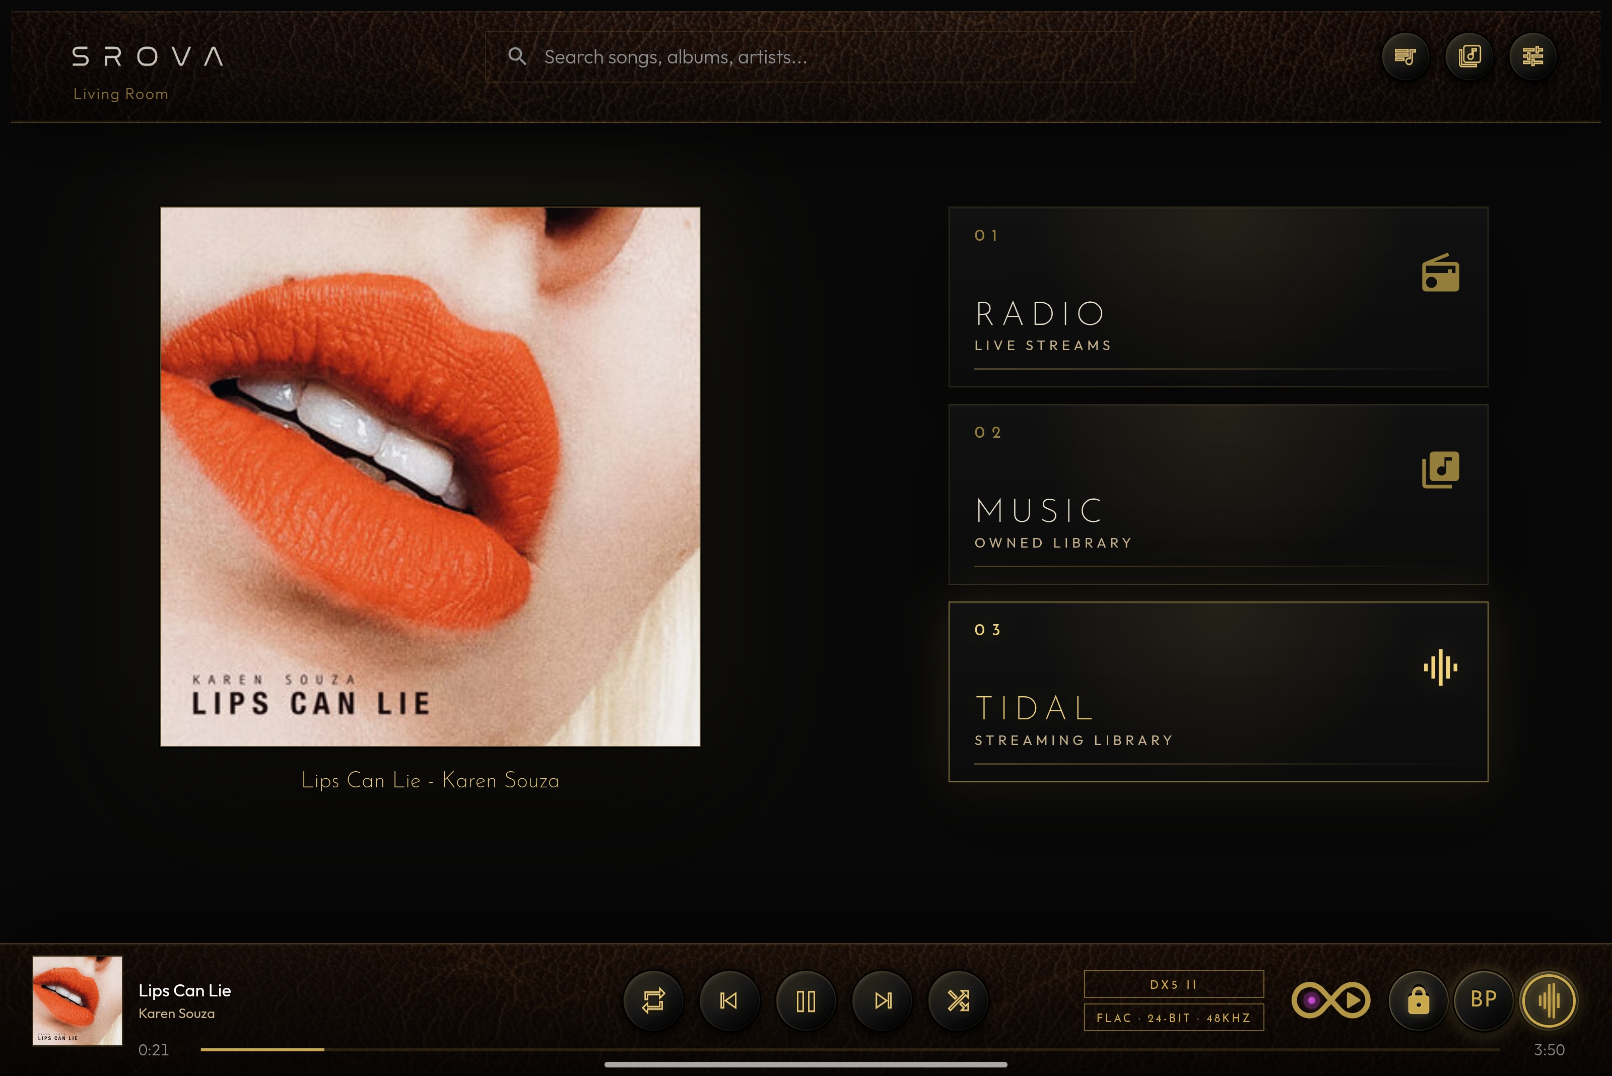This screenshot has height=1076, width=1612.
Task: Click the waveform icon on the Tidal card
Action: tap(1440, 667)
